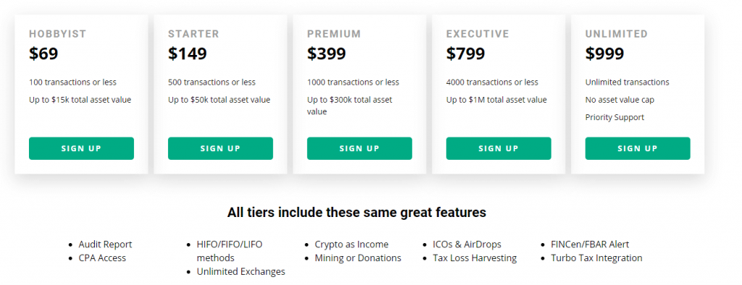The height and width of the screenshot is (285, 742).
Task: Select Sign Up for the Executive plan
Action: [x=499, y=148]
